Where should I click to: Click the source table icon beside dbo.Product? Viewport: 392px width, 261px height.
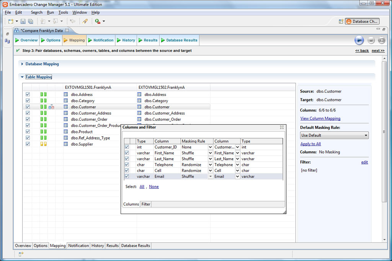point(66,131)
